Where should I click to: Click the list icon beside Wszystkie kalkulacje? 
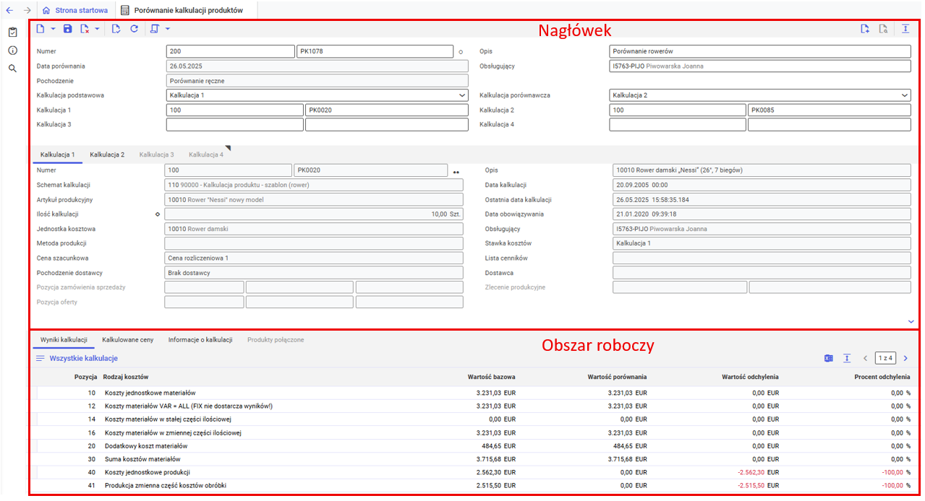(x=41, y=358)
